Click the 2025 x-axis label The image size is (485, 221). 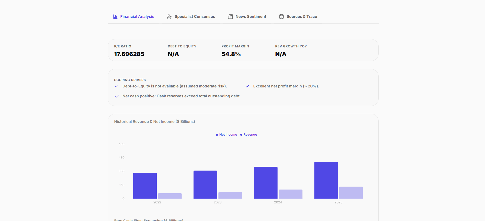339,202
